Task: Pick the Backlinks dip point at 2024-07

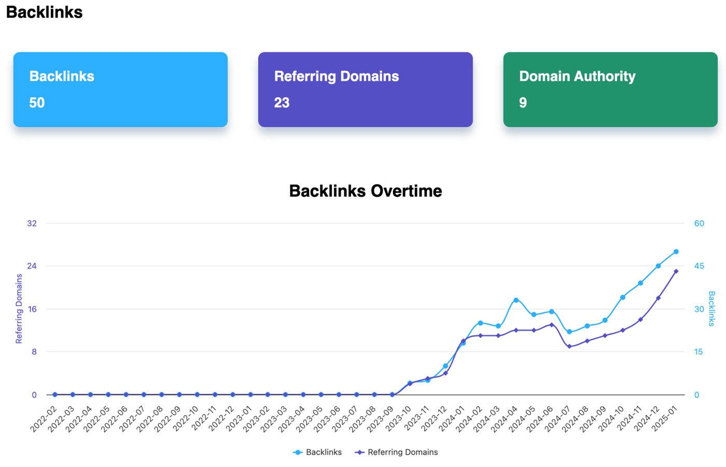Action: click(x=569, y=332)
